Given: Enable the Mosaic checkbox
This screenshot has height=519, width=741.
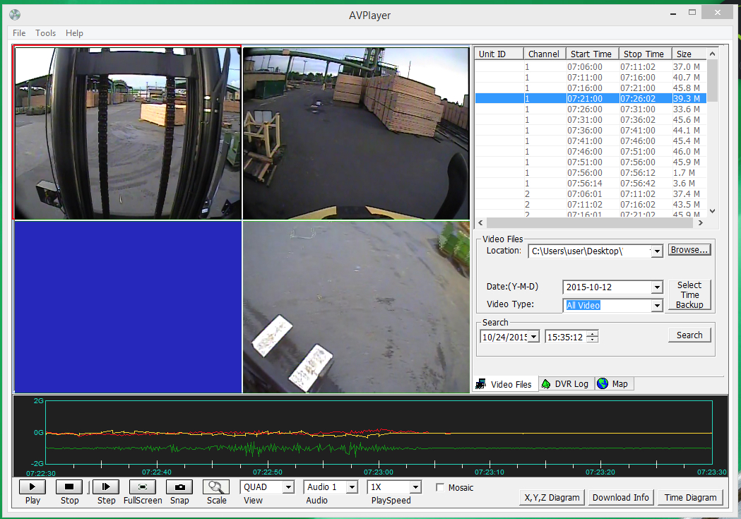Looking at the screenshot, I should [x=441, y=488].
